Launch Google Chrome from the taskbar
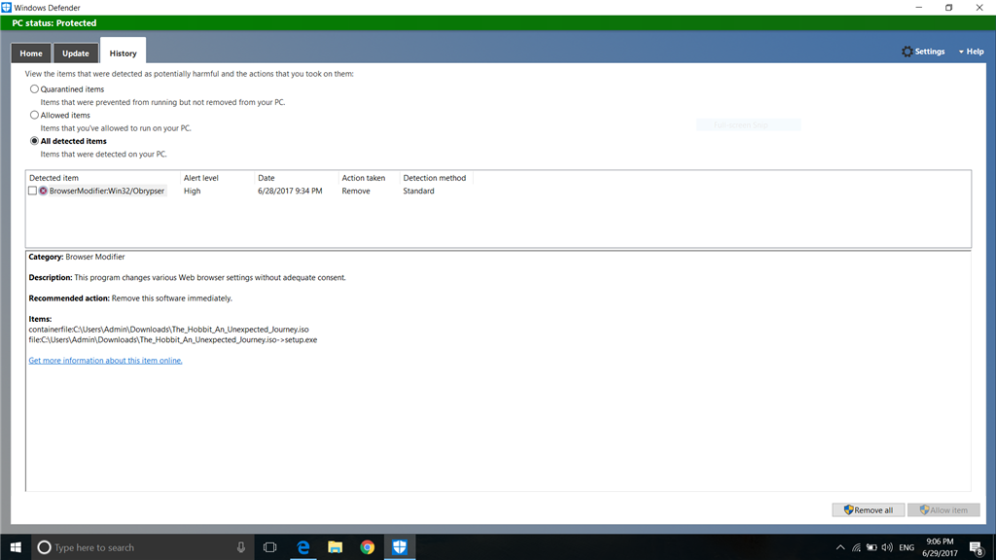Screen dimensions: 996x560 (367, 547)
